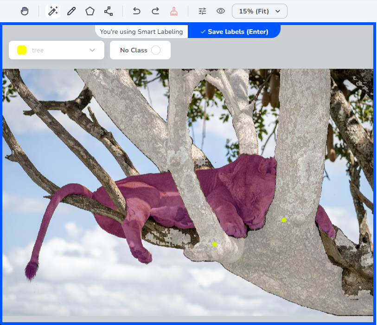Viewport: 377px width, 325px height.
Task: Select the pencil drawing tool
Action: click(x=71, y=11)
